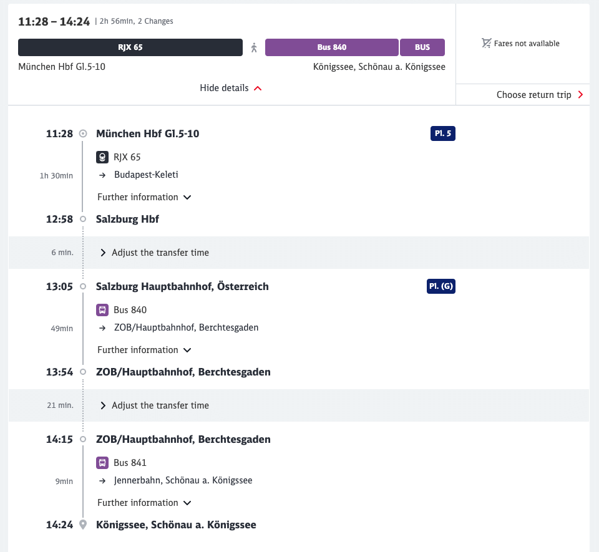Click Choose return trip link
The height and width of the screenshot is (552, 599).
539,95
